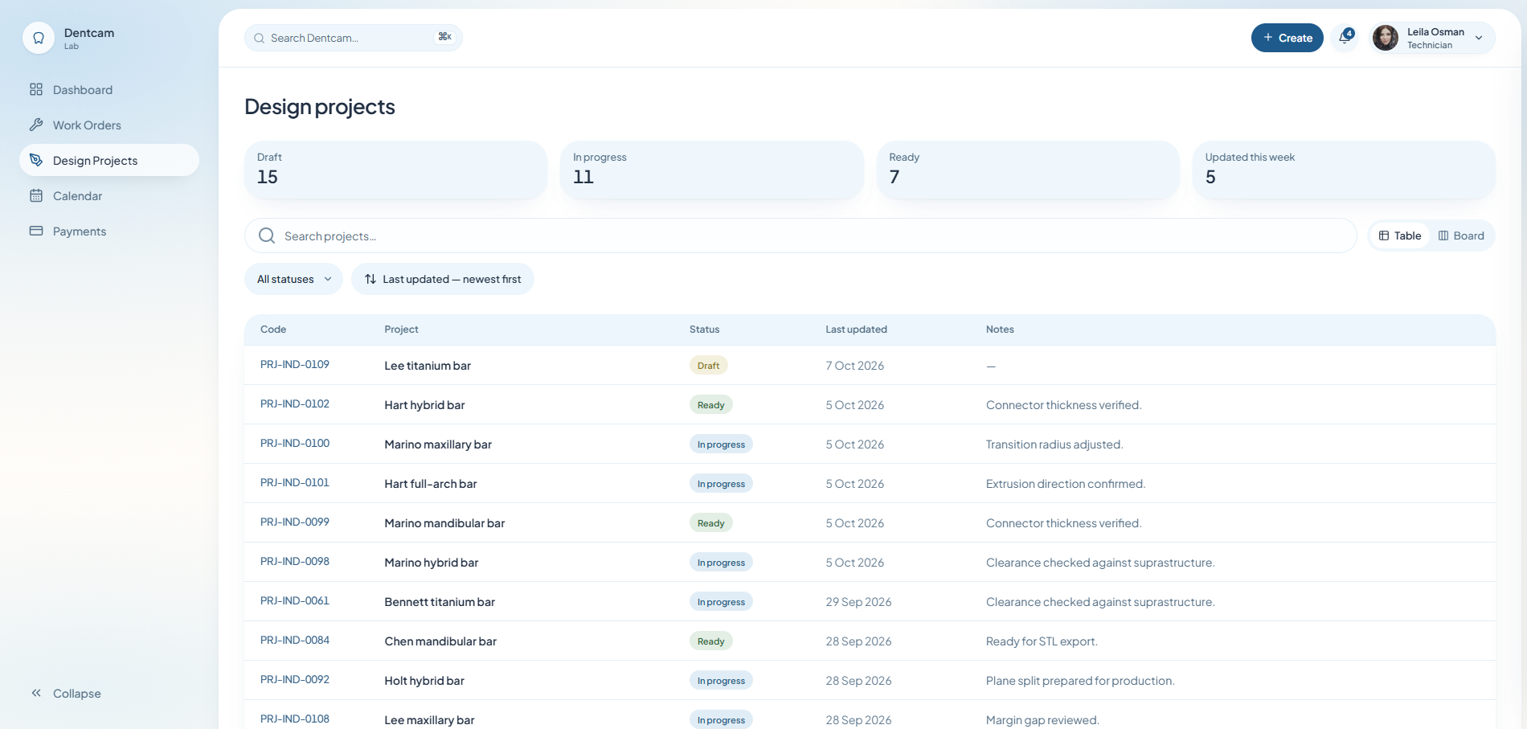
Task: Open project link PRJ-IND-0102
Action: (x=295, y=403)
